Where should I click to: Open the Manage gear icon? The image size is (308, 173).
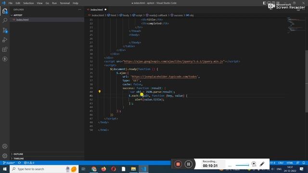[5, 156]
